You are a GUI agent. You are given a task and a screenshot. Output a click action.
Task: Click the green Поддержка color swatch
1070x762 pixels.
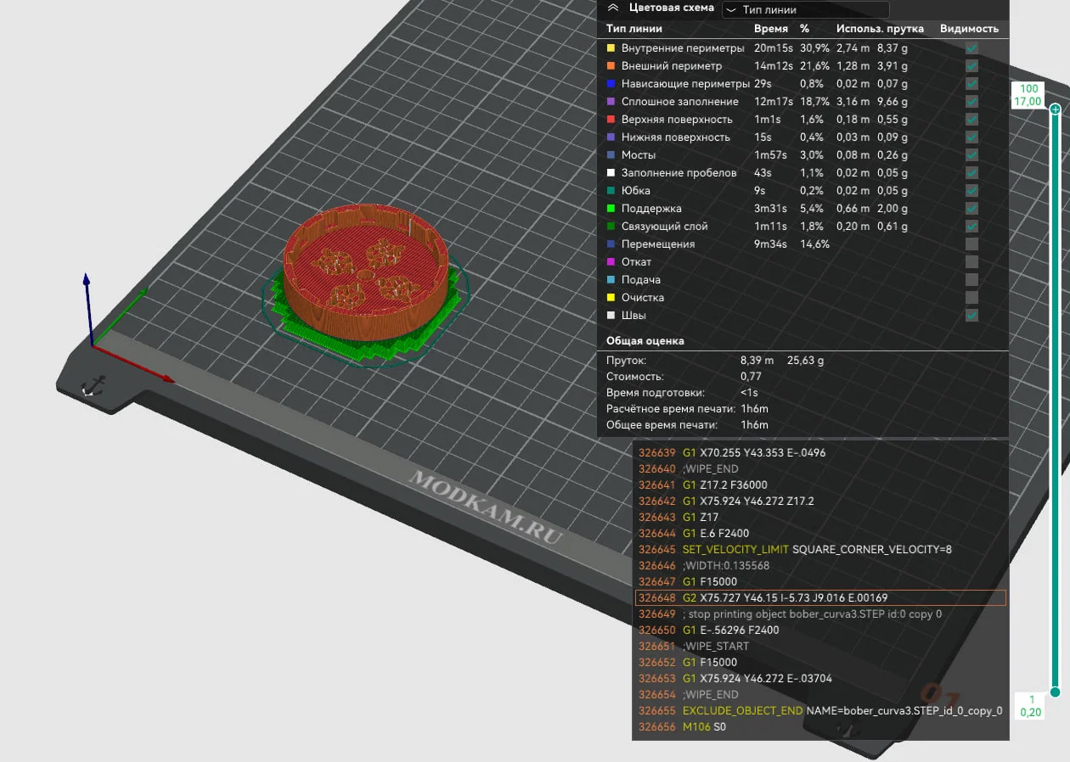611,209
